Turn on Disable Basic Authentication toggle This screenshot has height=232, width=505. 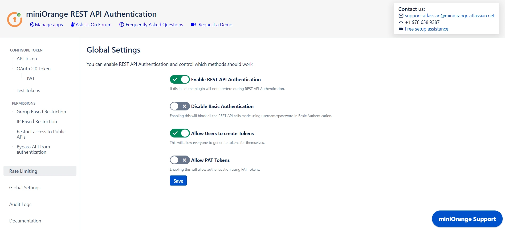point(180,106)
